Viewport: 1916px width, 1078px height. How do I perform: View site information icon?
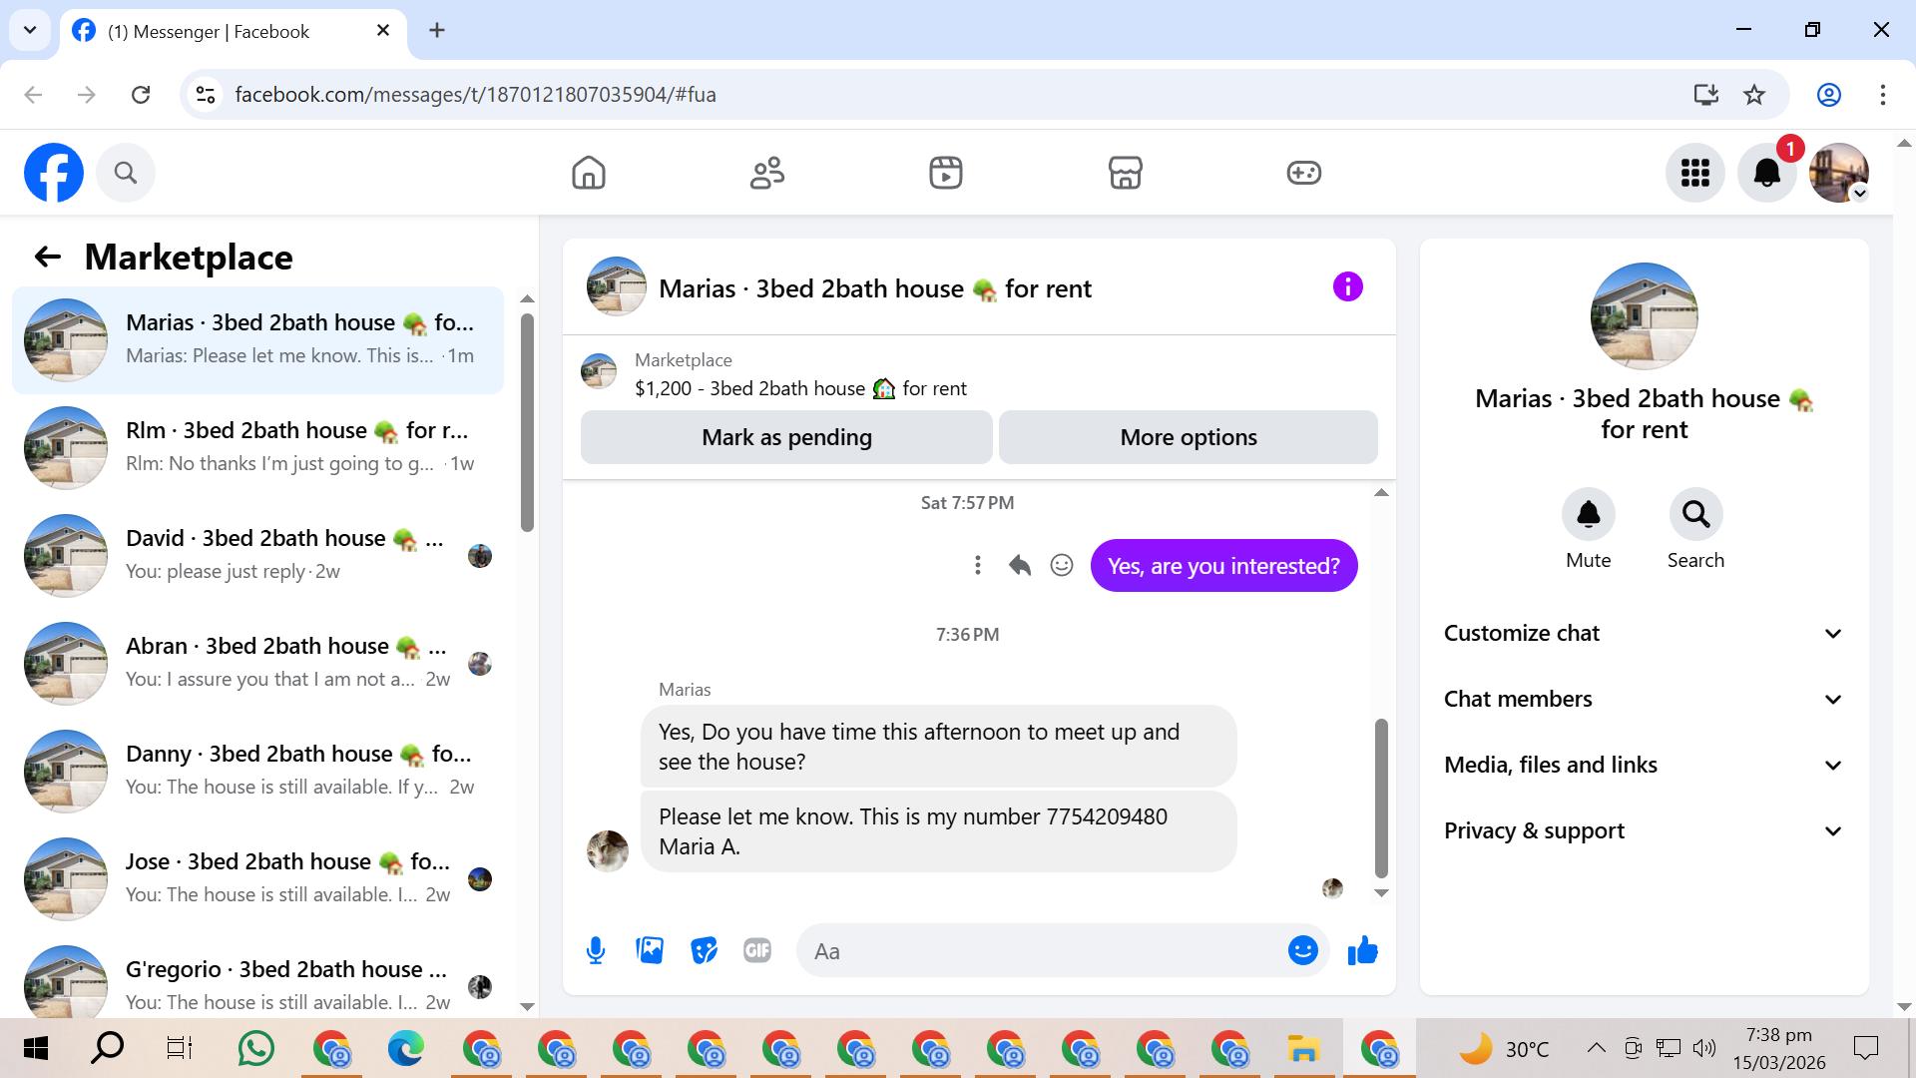pyautogui.click(x=206, y=95)
